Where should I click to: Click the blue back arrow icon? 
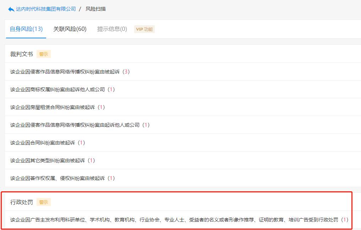pos(10,9)
